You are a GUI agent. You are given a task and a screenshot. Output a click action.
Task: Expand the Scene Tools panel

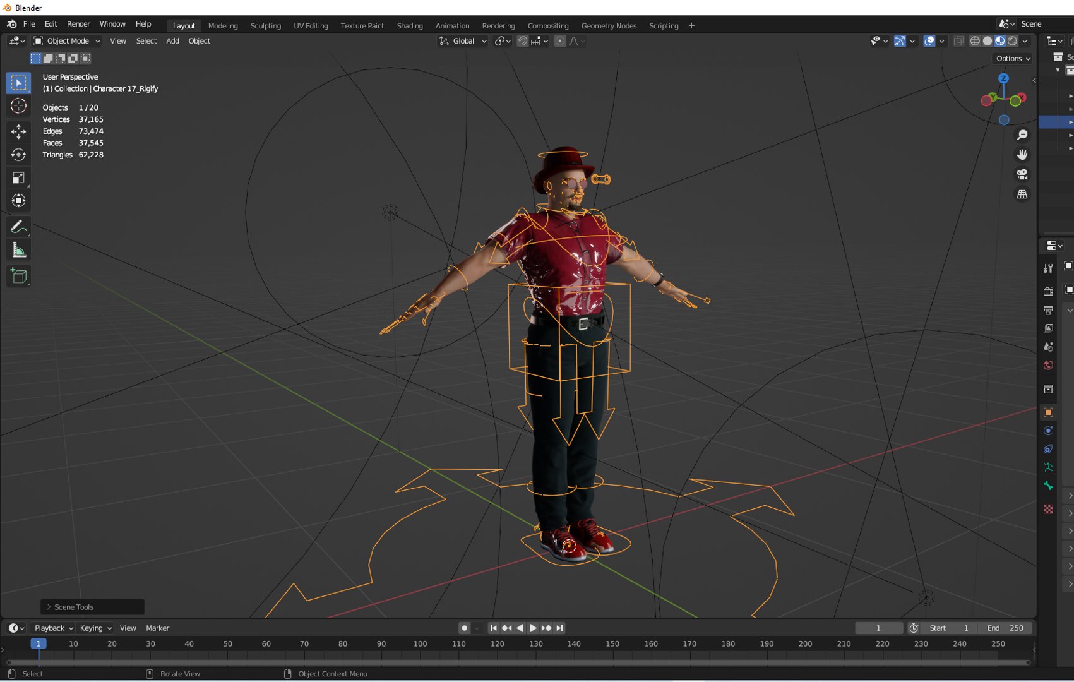pos(93,607)
